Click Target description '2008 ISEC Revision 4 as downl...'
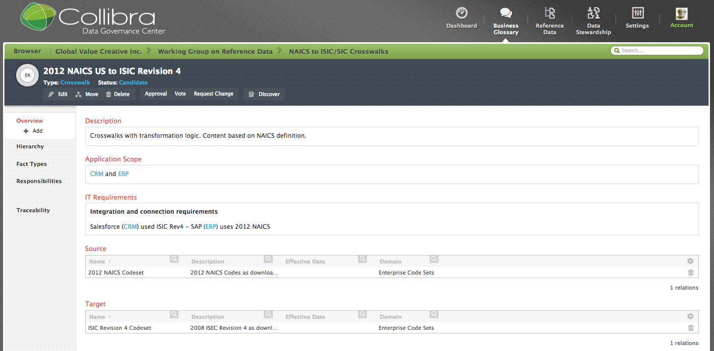 click(234, 328)
